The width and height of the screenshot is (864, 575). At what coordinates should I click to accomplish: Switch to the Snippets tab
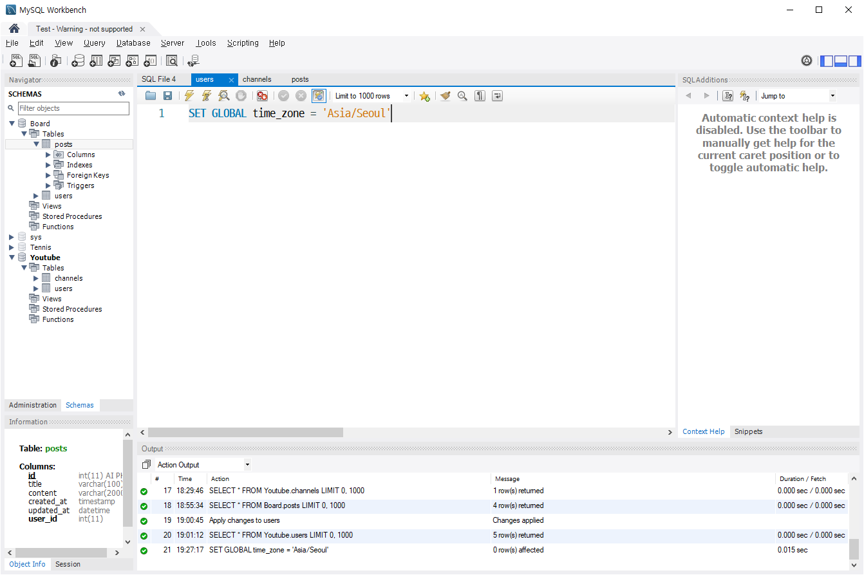click(x=748, y=431)
